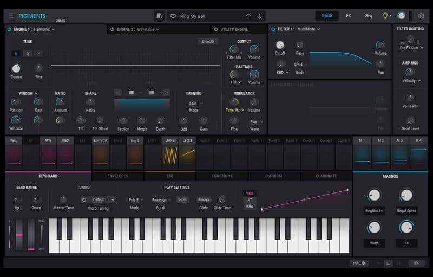The image size is (433, 277).
Task: Load next preset with down arrow
Action: point(260,16)
